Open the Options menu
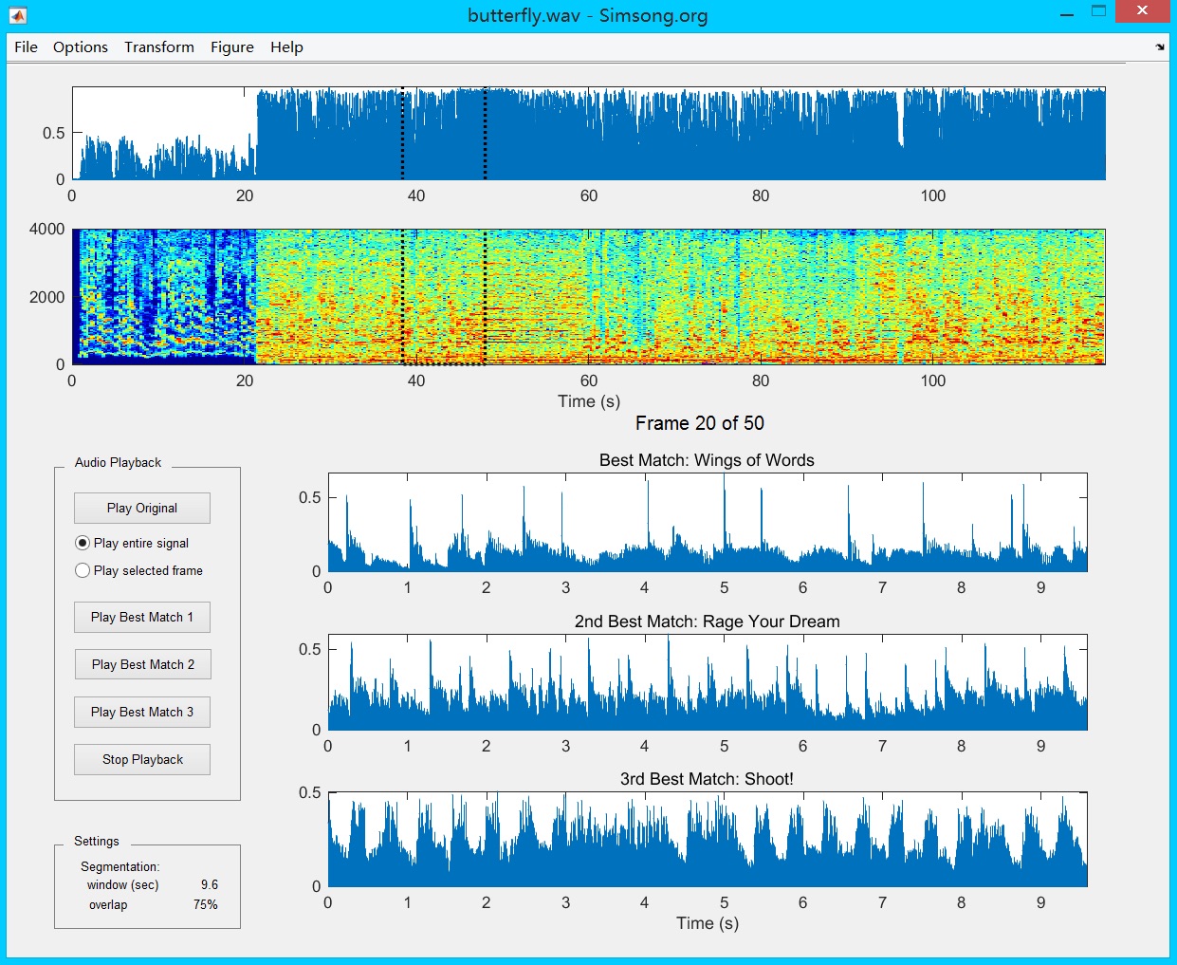 pyautogui.click(x=81, y=46)
